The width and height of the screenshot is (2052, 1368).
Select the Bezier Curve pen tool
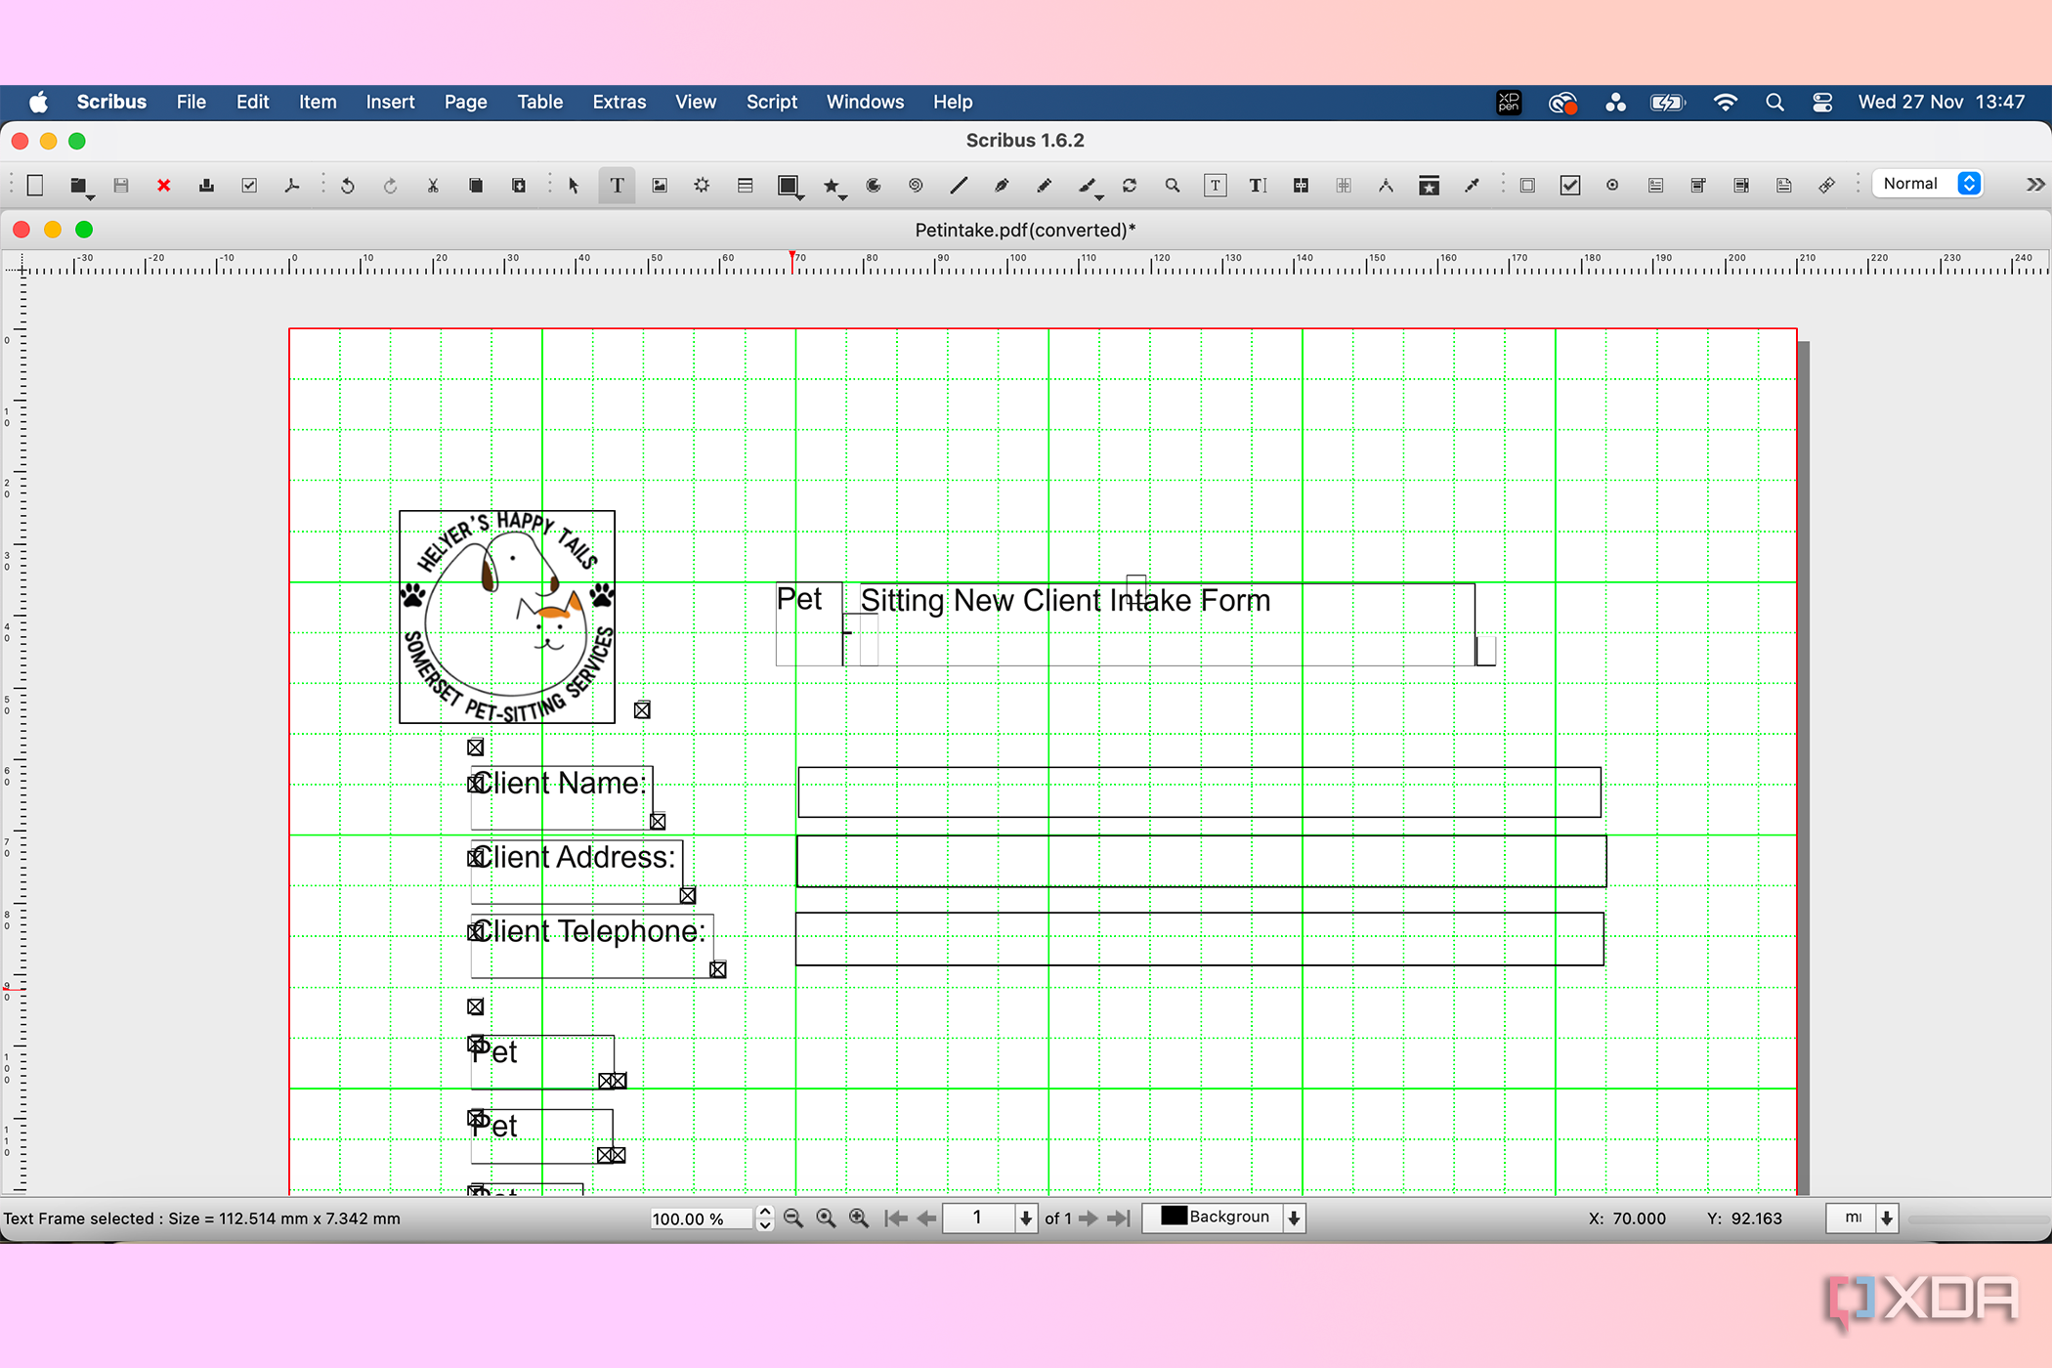click(x=1001, y=186)
